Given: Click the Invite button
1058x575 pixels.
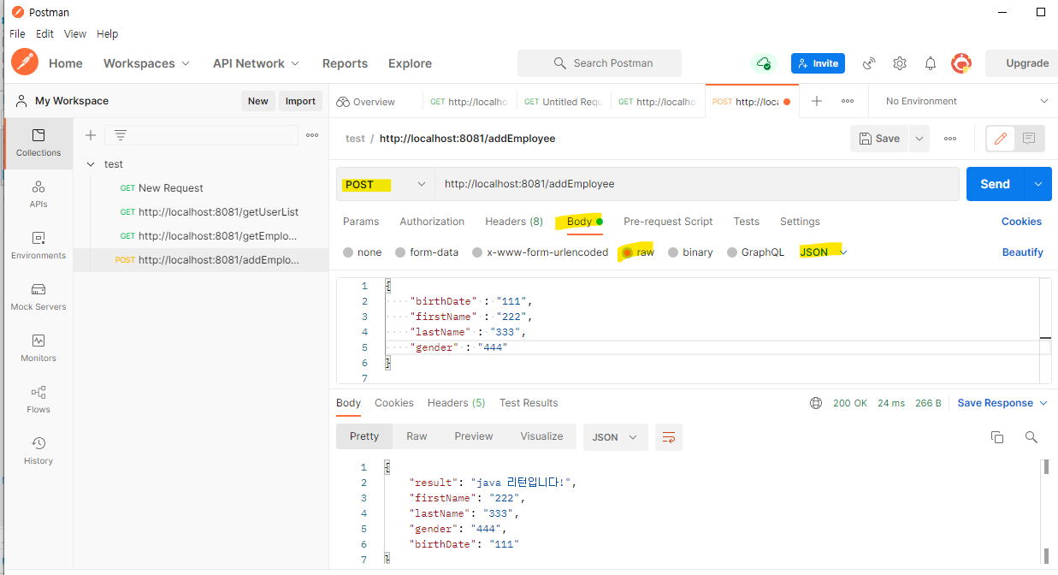Looking at the screenshot, I should [818, 63].
